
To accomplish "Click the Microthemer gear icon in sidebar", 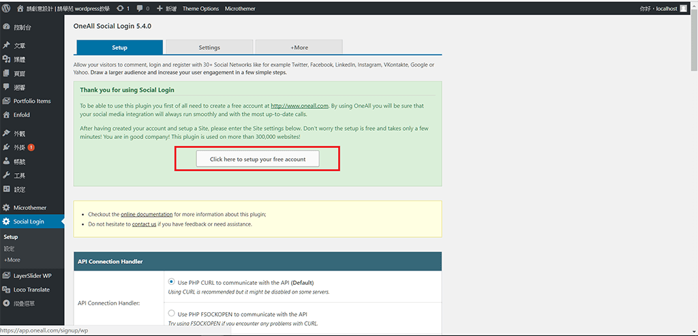I will point(6,207).
